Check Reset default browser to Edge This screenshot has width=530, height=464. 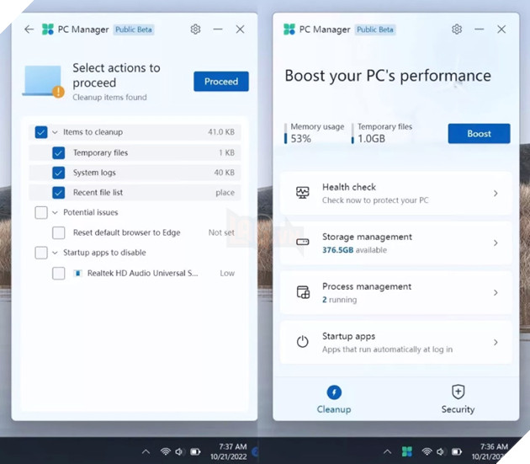pyautogui.click(x=59, y=233)
